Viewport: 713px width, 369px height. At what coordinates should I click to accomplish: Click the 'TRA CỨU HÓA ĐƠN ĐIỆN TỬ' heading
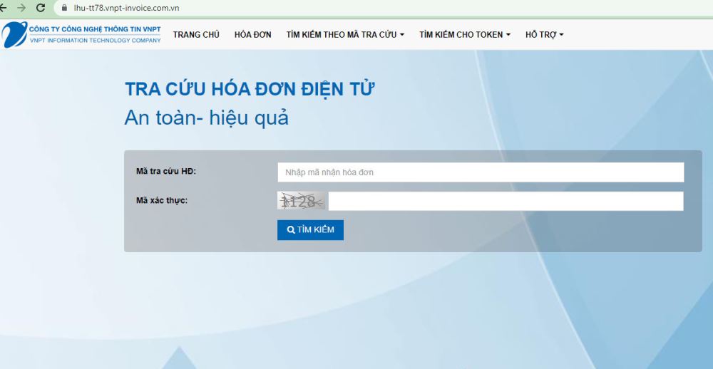point(250,90)
